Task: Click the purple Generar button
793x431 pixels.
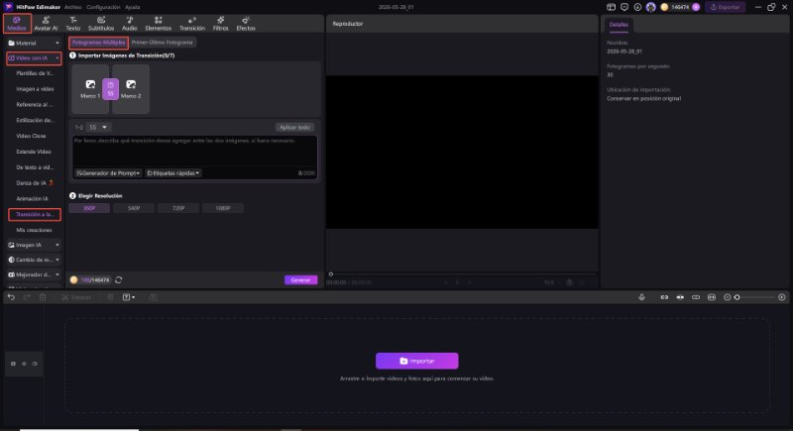Action: pyautogui.click(x=301, y=280)
